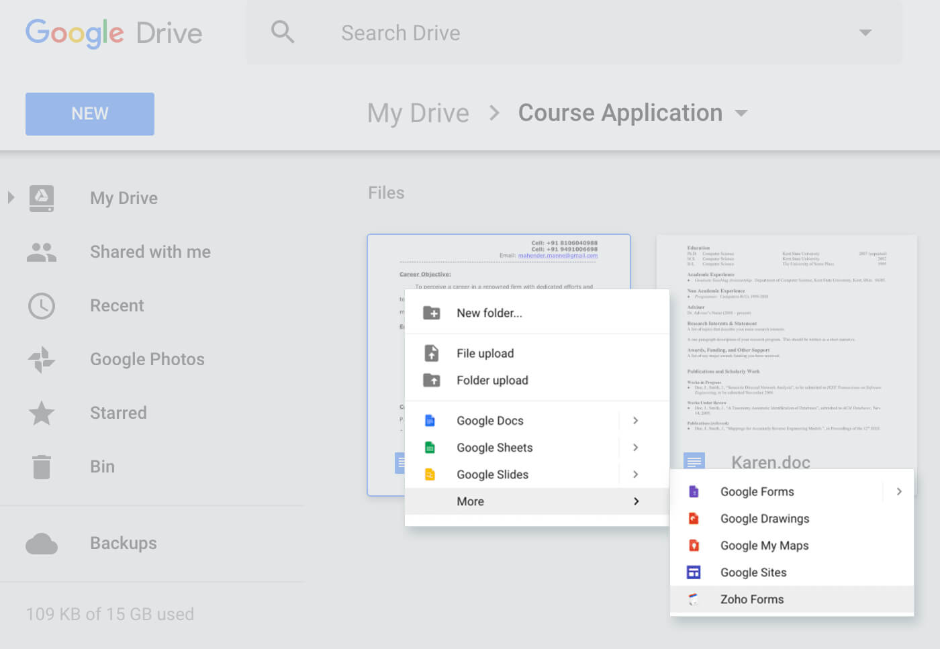Screen dimensions: 940x649
Task: Expand the My Drive tree arrow
Action: (x=11, y=198)
